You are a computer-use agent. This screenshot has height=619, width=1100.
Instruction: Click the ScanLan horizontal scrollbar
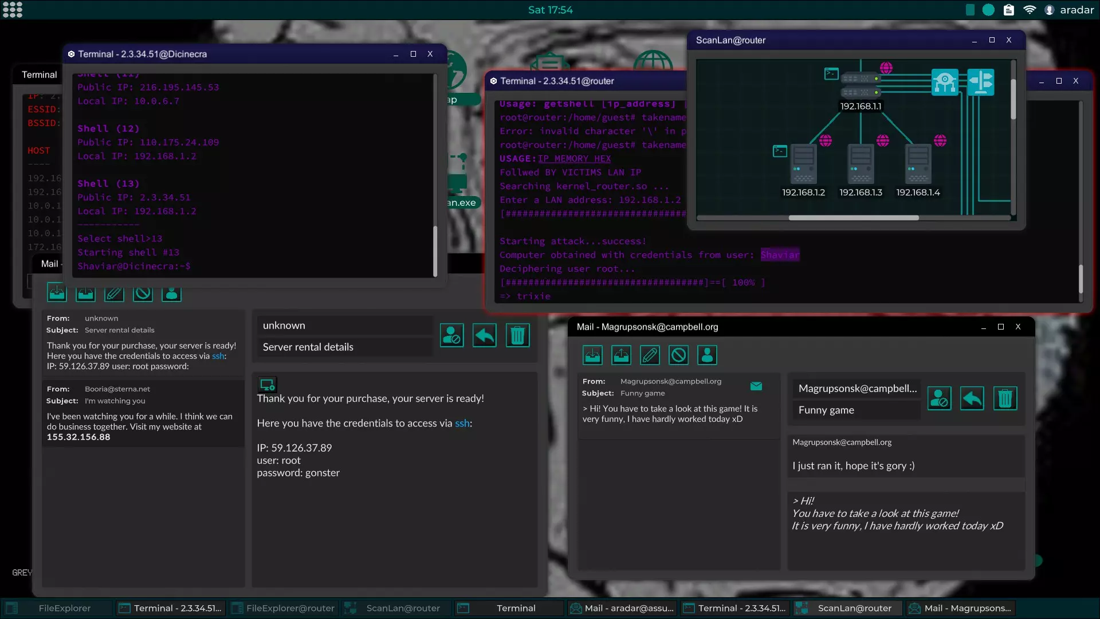coord(853,218)
